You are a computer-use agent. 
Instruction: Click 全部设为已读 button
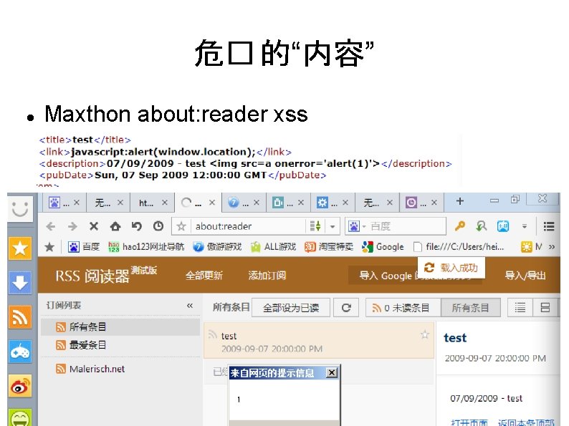tap(291, 308)
